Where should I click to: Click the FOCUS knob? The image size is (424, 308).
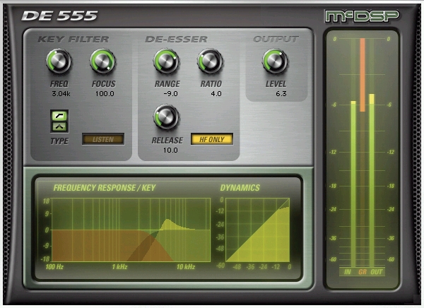pyautogui.click(x=102, y=61)
